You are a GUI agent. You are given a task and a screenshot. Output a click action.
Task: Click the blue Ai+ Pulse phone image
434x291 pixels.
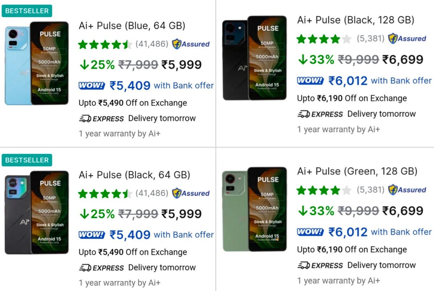point(37,63)
